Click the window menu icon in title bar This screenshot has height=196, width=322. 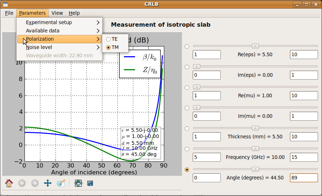(5, 4)
